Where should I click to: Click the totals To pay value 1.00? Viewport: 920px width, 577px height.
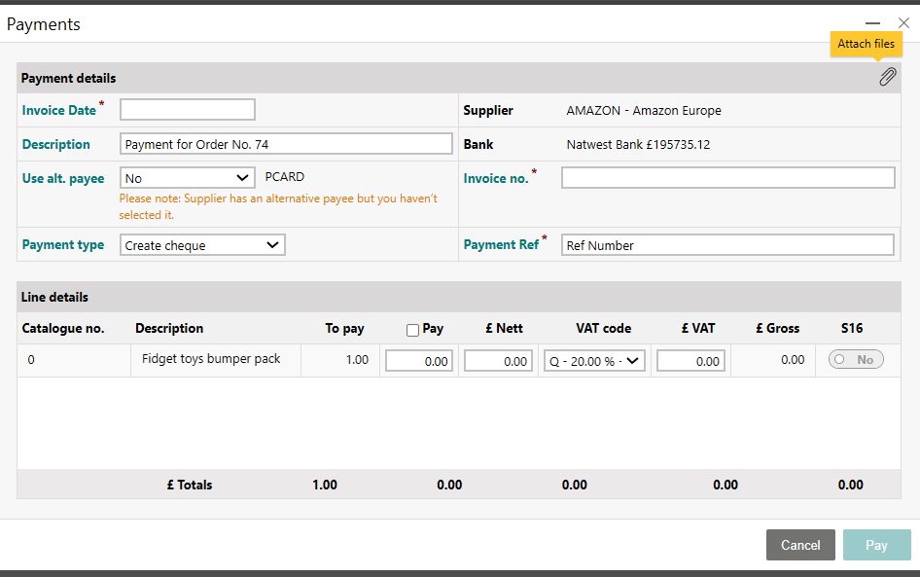click(x=325, y=485)
